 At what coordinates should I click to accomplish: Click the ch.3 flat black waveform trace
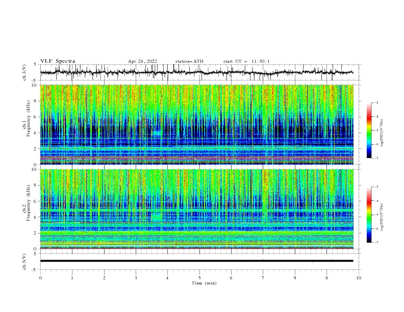(196, 261)
